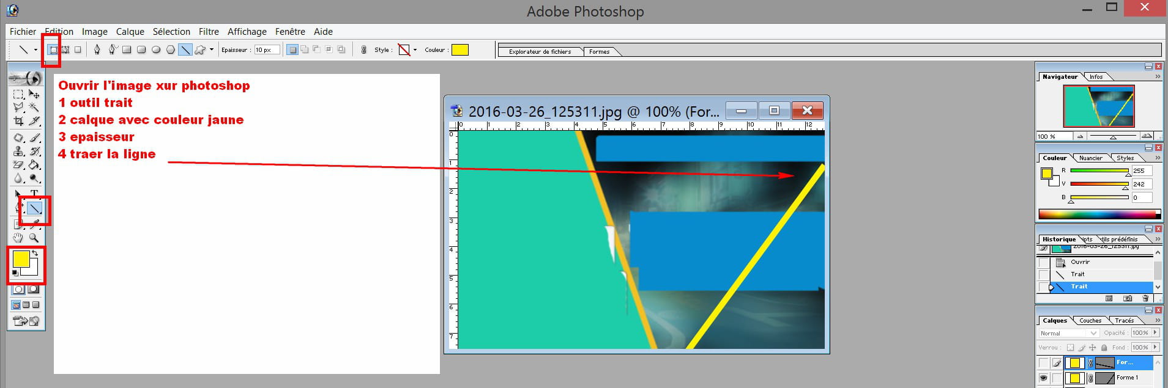Expand the Calques panel menu chevron
The image size is (1168, 388).
[x=1157, y=321]
